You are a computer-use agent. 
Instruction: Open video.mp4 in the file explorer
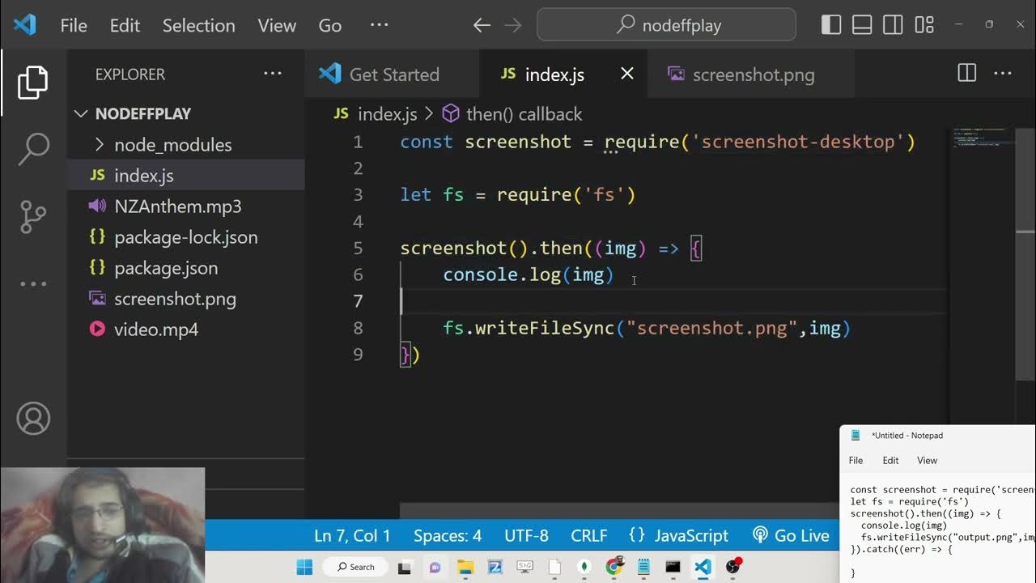click(155, 330)
